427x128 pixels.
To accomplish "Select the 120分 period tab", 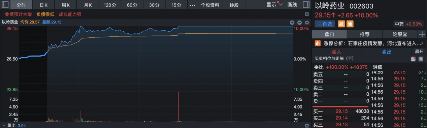I will [110, 5].
